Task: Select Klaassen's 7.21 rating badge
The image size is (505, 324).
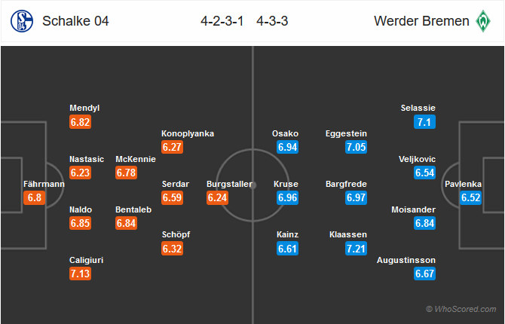Action: click(356, 249)
